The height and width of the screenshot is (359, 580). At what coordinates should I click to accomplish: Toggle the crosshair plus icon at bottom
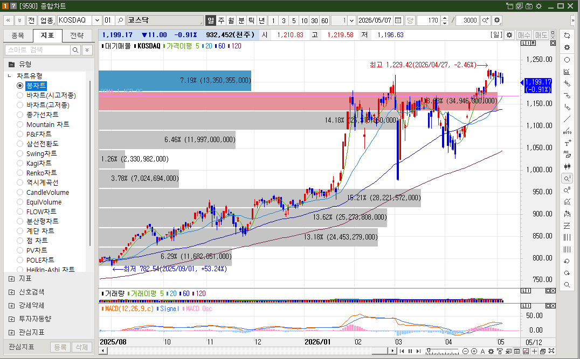[x=534, y=351]
